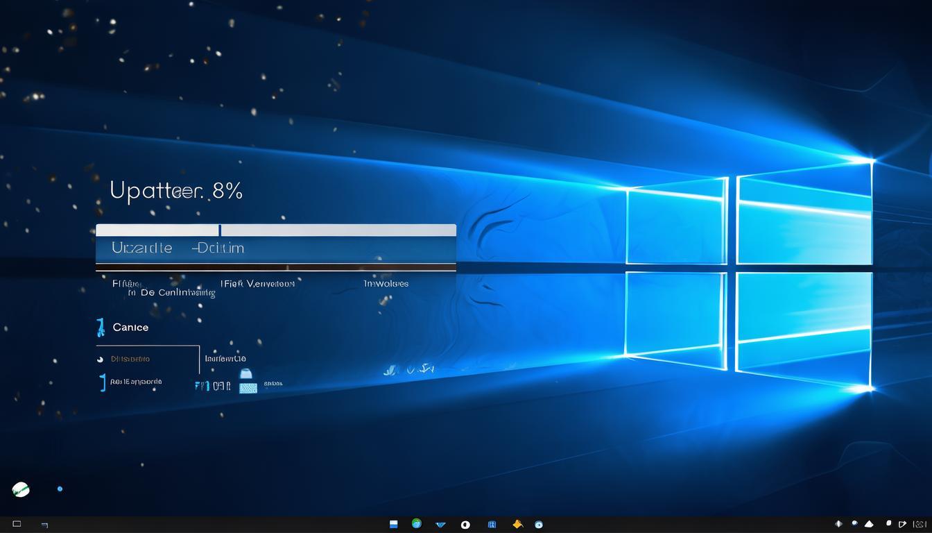Viewport: 932px width, 533px height.
Task: Click the rightmost system tray icon
Action: (x=918, y=525)
